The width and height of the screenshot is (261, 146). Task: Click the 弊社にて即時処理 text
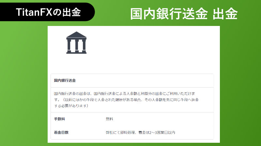120,132
